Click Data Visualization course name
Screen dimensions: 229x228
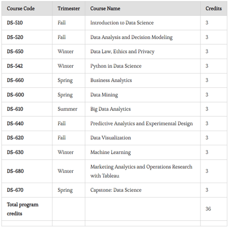click(x=110, y=138)
